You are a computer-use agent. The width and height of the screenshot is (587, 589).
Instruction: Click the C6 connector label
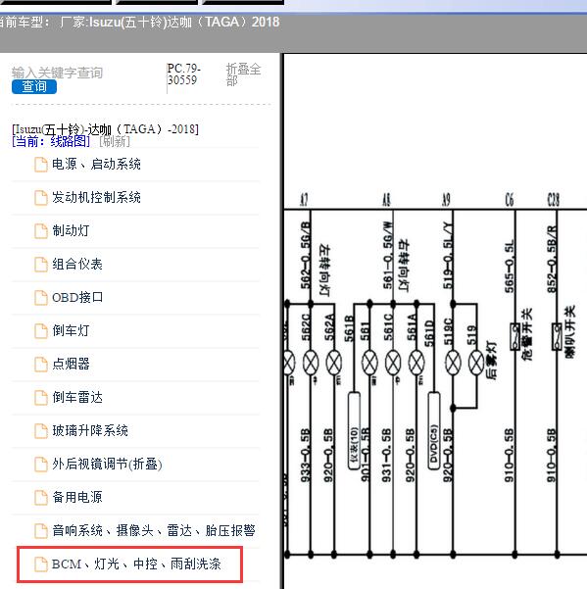click(510, 200)
